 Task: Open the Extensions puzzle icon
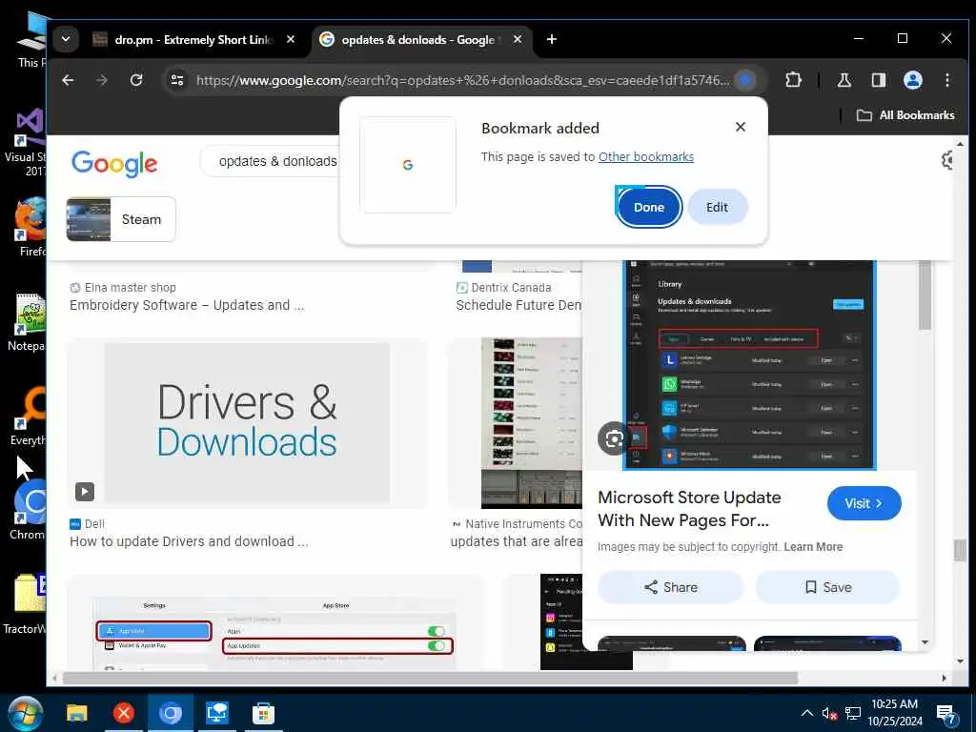[793, 80]
